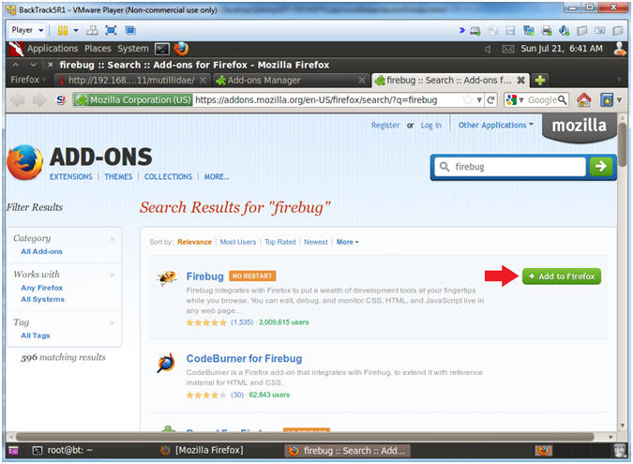Image resolution: width=633 pixels, height=464 pixels.
Task: Select the All Systems filter
Action: click(42, 299)
